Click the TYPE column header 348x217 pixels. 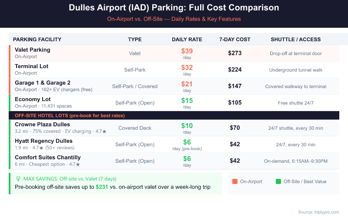point(135,39)
